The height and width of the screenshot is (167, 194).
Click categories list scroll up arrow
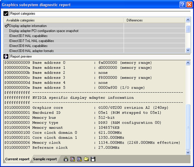[188, 20]
